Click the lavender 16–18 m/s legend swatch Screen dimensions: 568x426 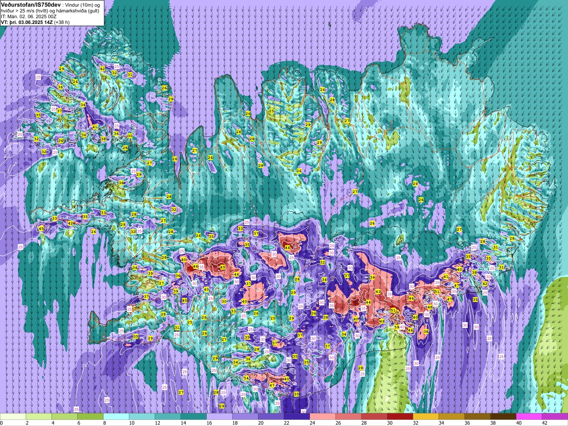pyautogui.click(x=219, y=417)
